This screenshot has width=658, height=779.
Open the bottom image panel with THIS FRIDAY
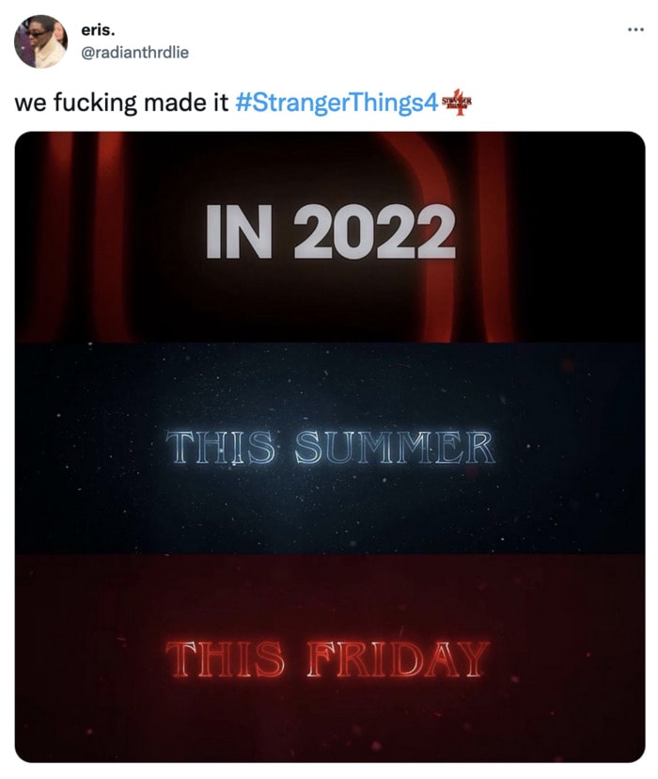pyautogui.click(x=330, y=659)
